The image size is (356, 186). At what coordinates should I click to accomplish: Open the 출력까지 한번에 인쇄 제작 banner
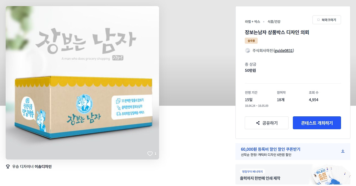point(293,175)
